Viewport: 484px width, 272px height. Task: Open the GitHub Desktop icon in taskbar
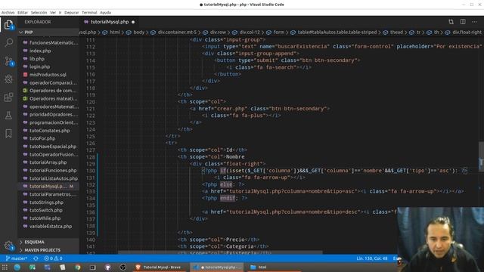pos(107,267)
